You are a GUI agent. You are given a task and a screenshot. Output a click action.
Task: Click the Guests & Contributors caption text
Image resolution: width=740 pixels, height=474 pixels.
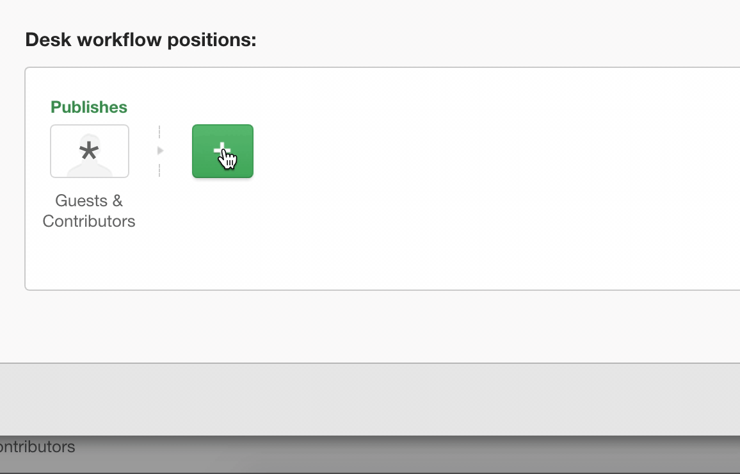[x=89, y=211]
